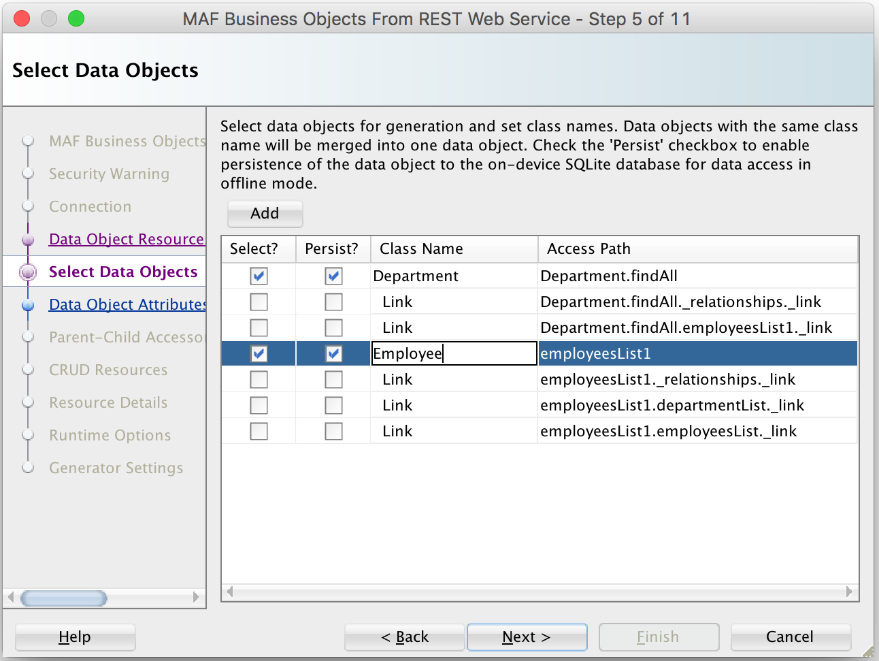Click the Select Data Objects step bullet icon
Screen dimensions: 879x661
[28, 272]
